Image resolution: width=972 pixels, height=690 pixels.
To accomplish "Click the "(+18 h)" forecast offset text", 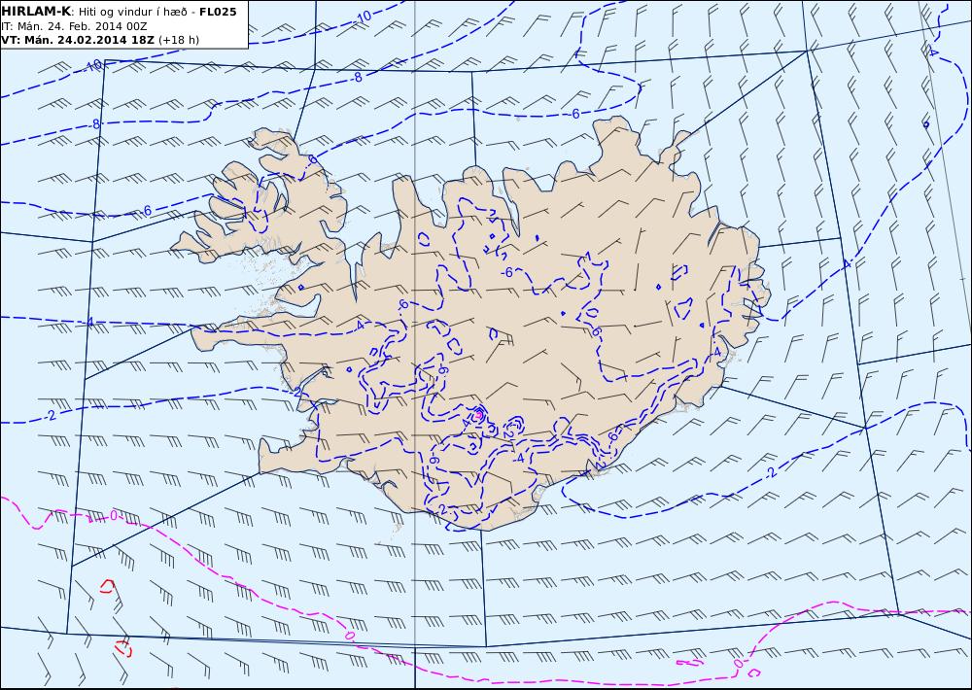I will [179, 40].
